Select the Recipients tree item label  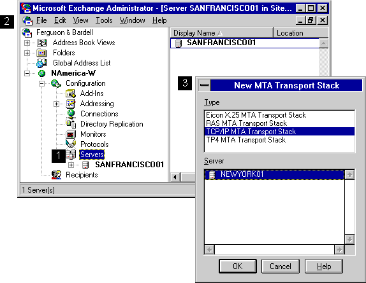(x=82, y=175)
